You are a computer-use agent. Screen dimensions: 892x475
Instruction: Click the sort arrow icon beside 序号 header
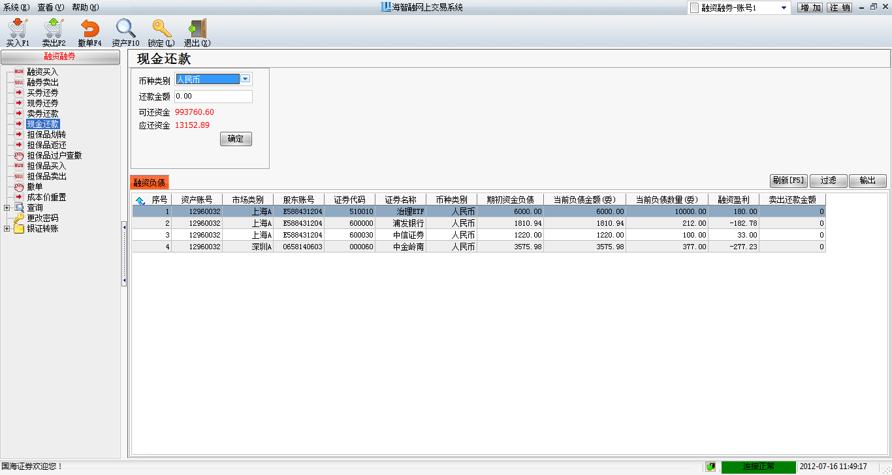tap(140, 200)
